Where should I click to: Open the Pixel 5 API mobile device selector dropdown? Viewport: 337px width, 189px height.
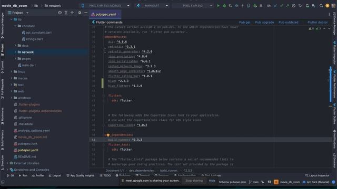(106, 6)
